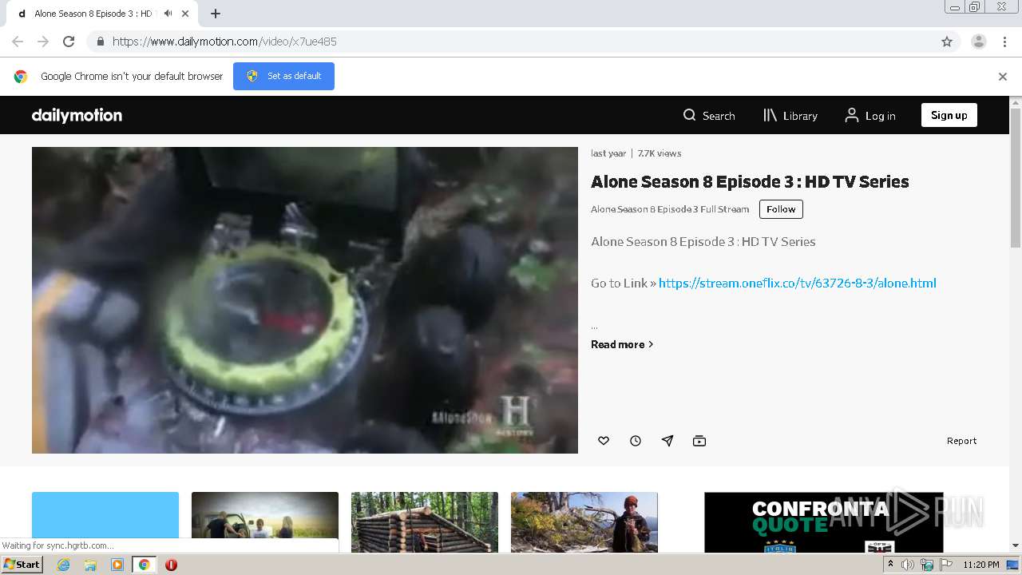The width and height of the screenshot is (1022, 575).
Task: Click the video player frame
Action: point(305,300)
